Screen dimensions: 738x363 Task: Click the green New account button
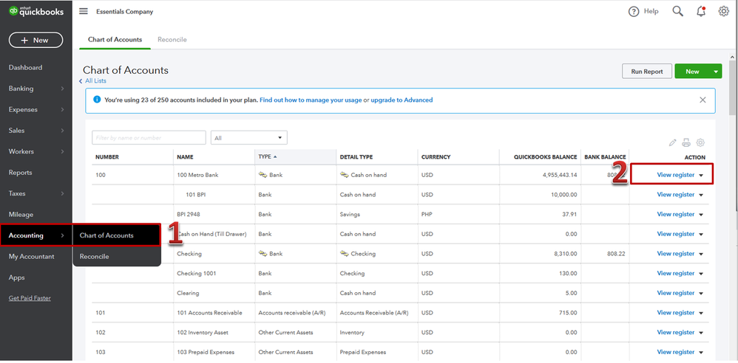[692, 72]
